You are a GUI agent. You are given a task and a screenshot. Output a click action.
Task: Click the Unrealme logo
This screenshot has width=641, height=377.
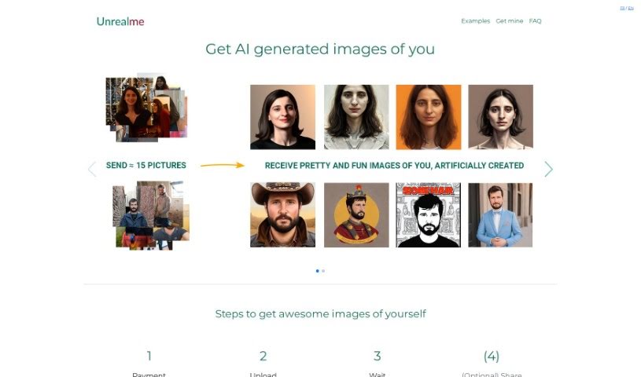(120, 21)
